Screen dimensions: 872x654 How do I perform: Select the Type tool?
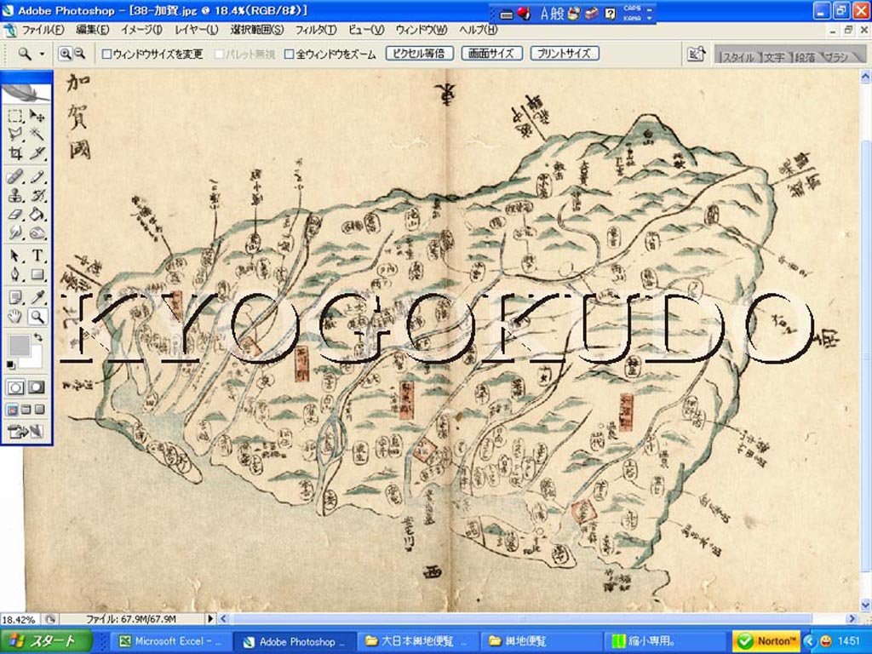37,255
